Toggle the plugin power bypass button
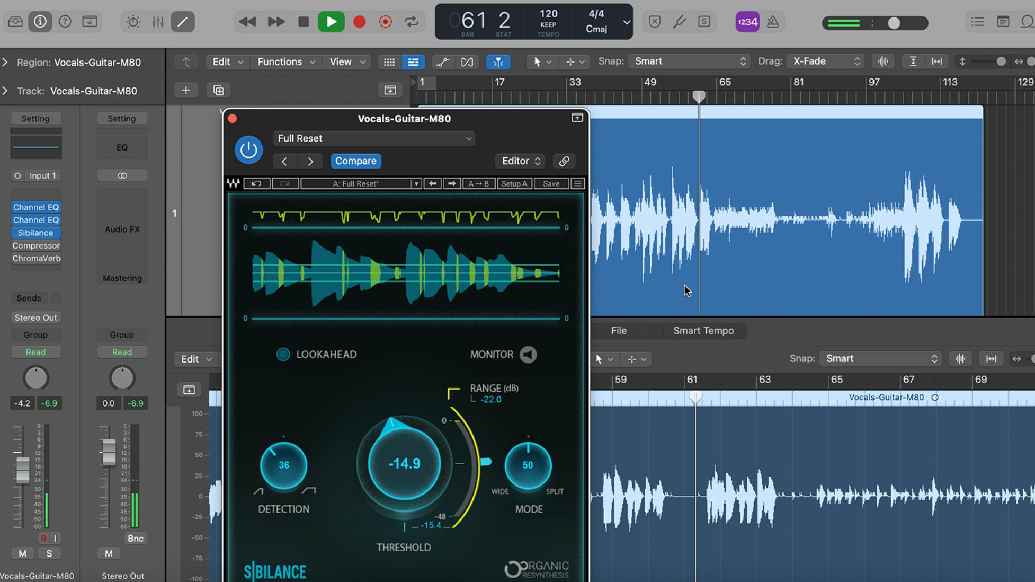Image resolution: width=1035 pixels, height=582 pixels. (248, 150)
